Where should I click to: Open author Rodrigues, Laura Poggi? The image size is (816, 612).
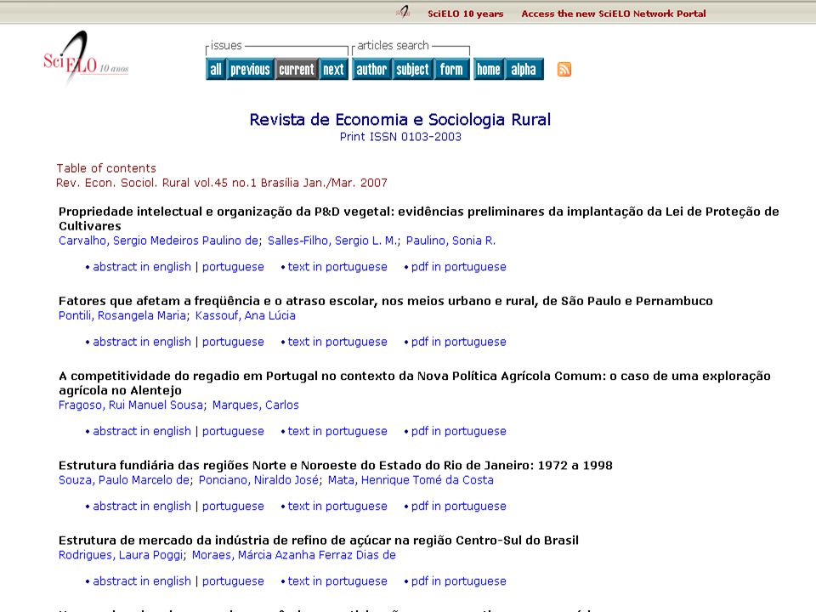[120, 555]
